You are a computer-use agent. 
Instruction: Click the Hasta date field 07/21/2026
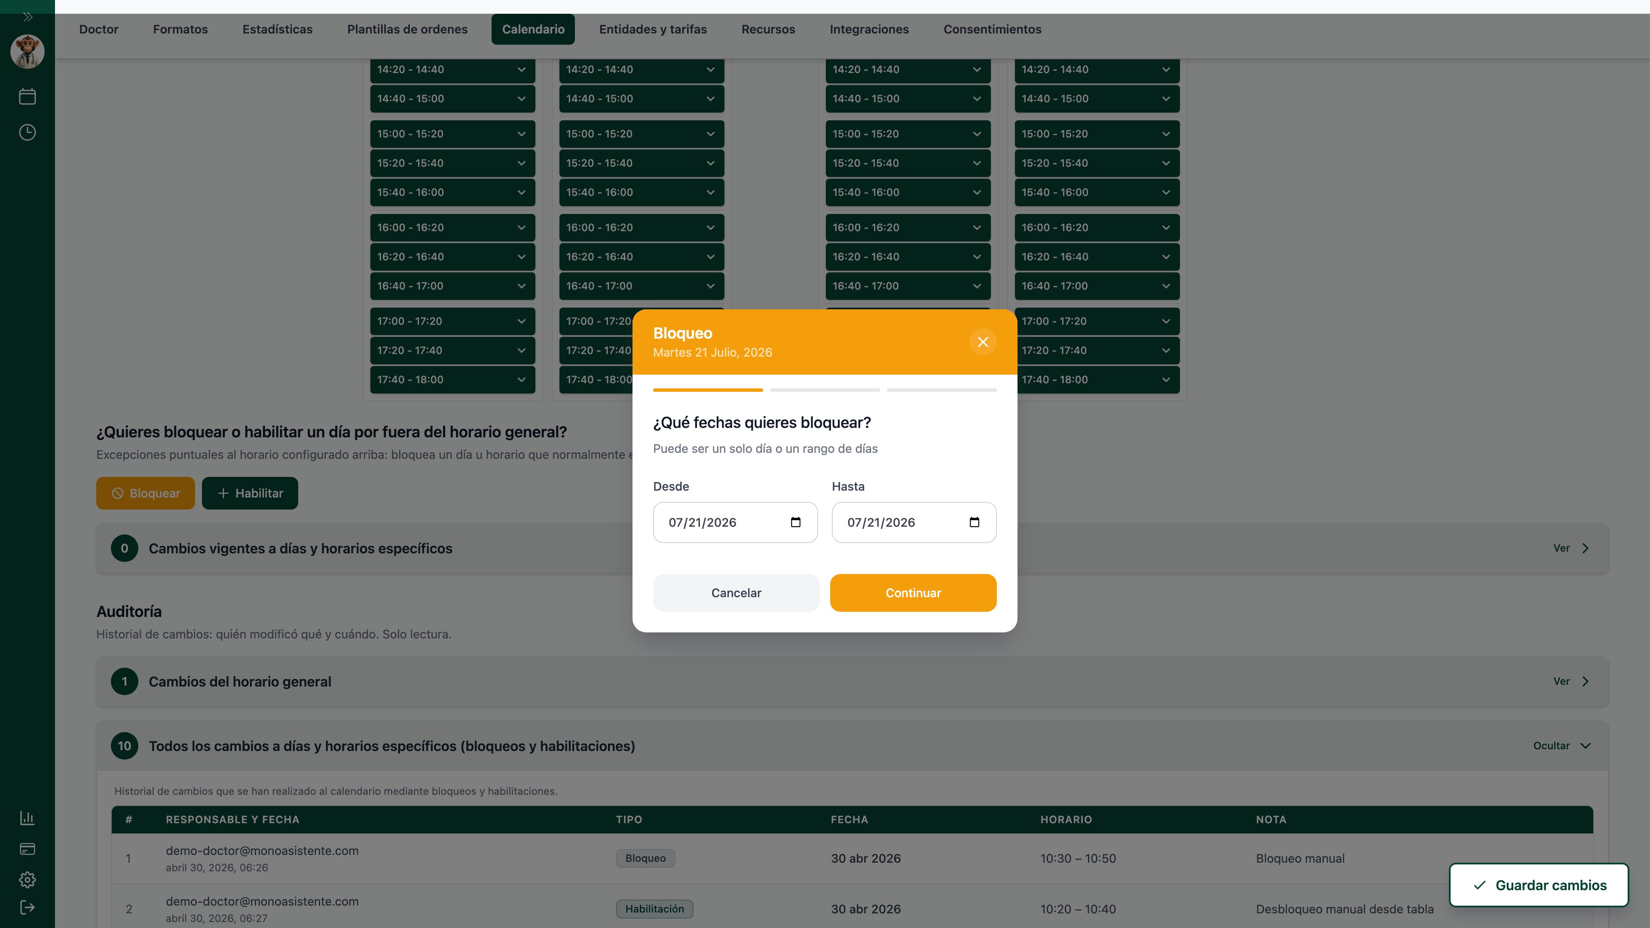tap(914, 522)
